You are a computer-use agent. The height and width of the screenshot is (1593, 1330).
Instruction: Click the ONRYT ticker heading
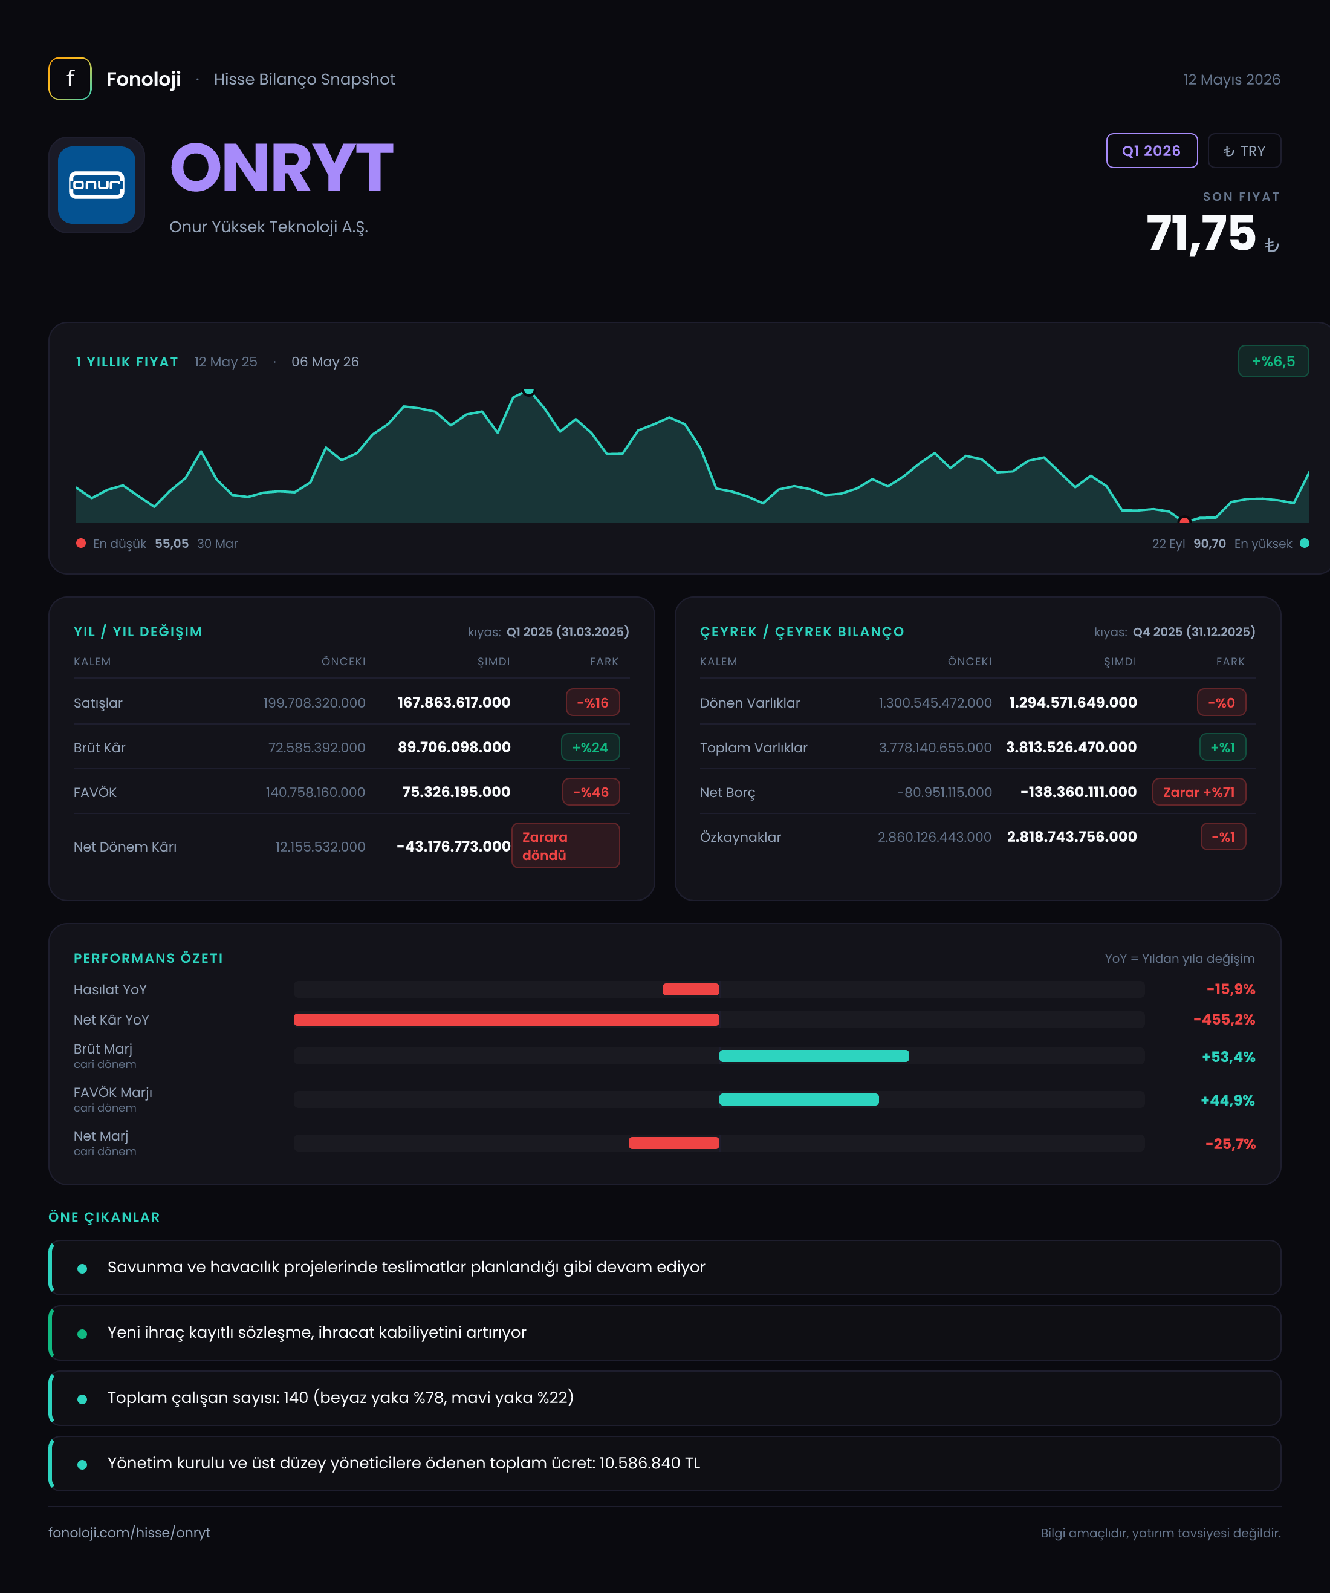click(281, 168)
